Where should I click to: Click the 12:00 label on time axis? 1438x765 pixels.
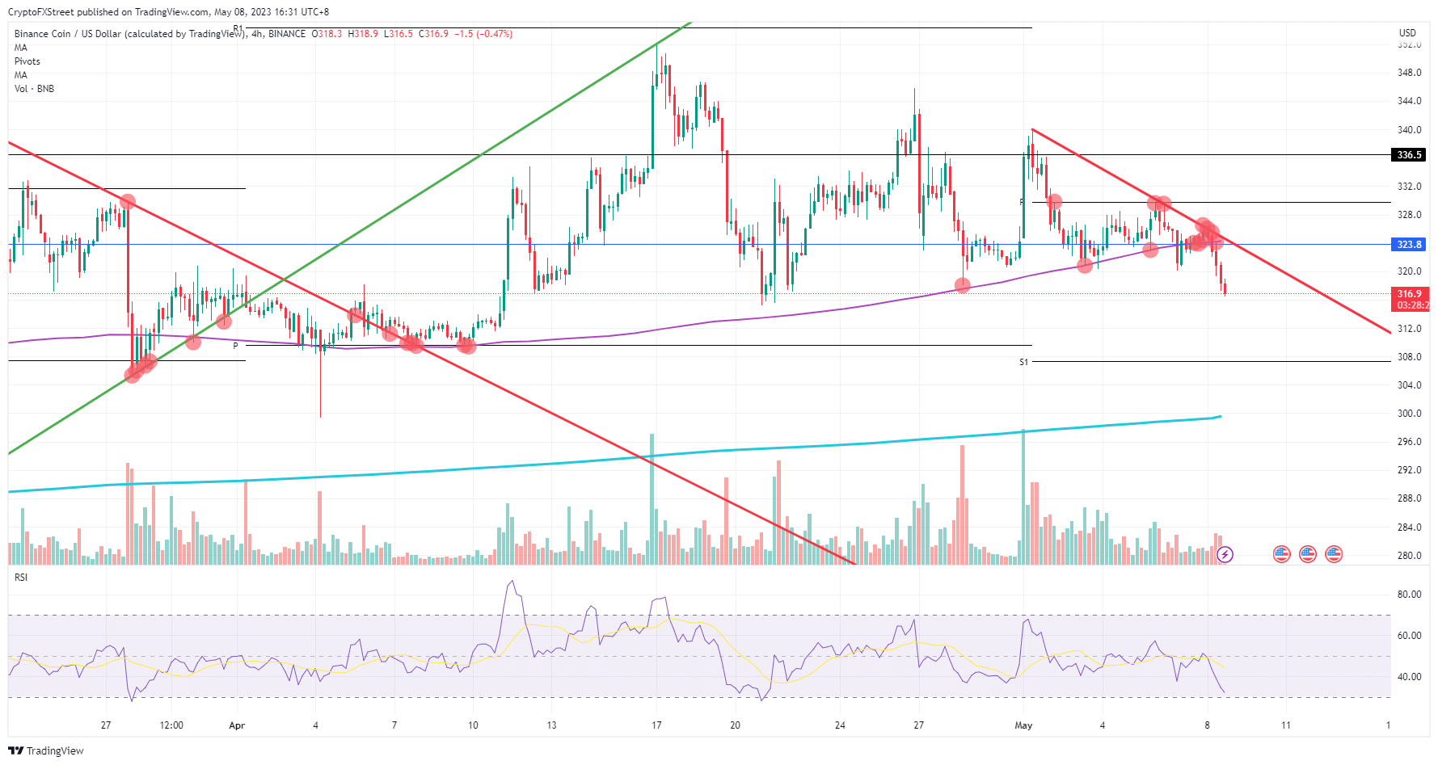pos(171,725)
